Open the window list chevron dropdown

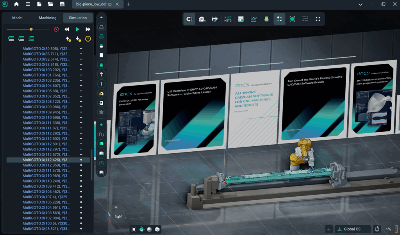point(361,4)
